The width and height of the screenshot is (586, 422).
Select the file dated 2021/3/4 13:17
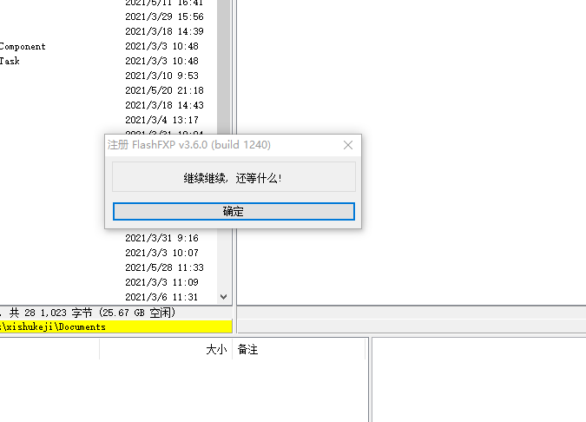(161, 120)
